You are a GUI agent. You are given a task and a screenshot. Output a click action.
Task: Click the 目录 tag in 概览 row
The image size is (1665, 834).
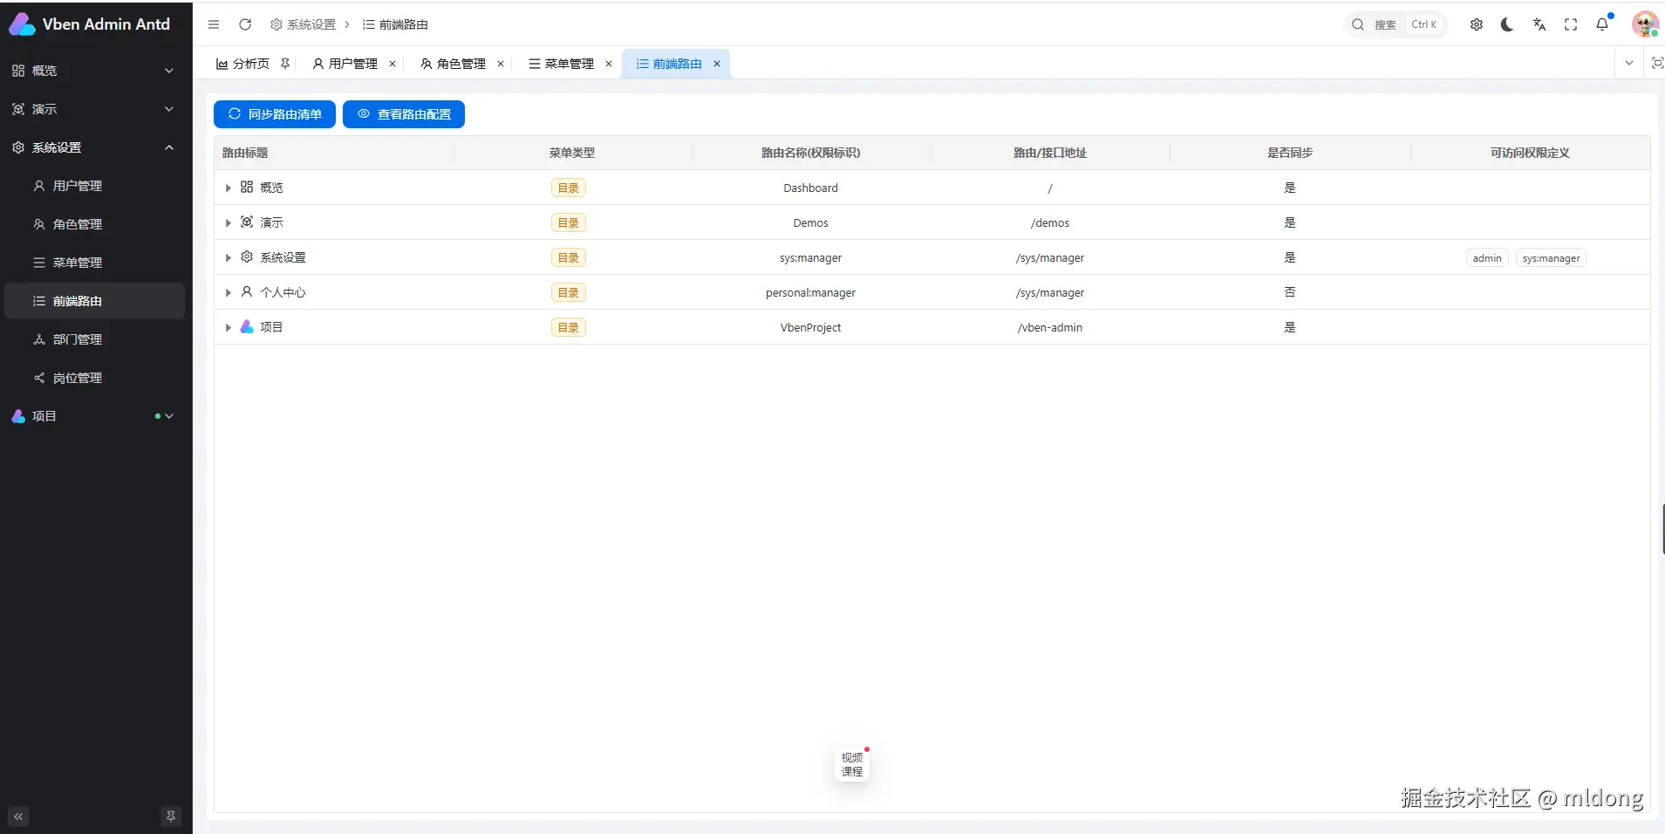click(569, 188)
